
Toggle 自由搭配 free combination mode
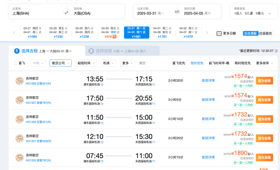point(251,34)
